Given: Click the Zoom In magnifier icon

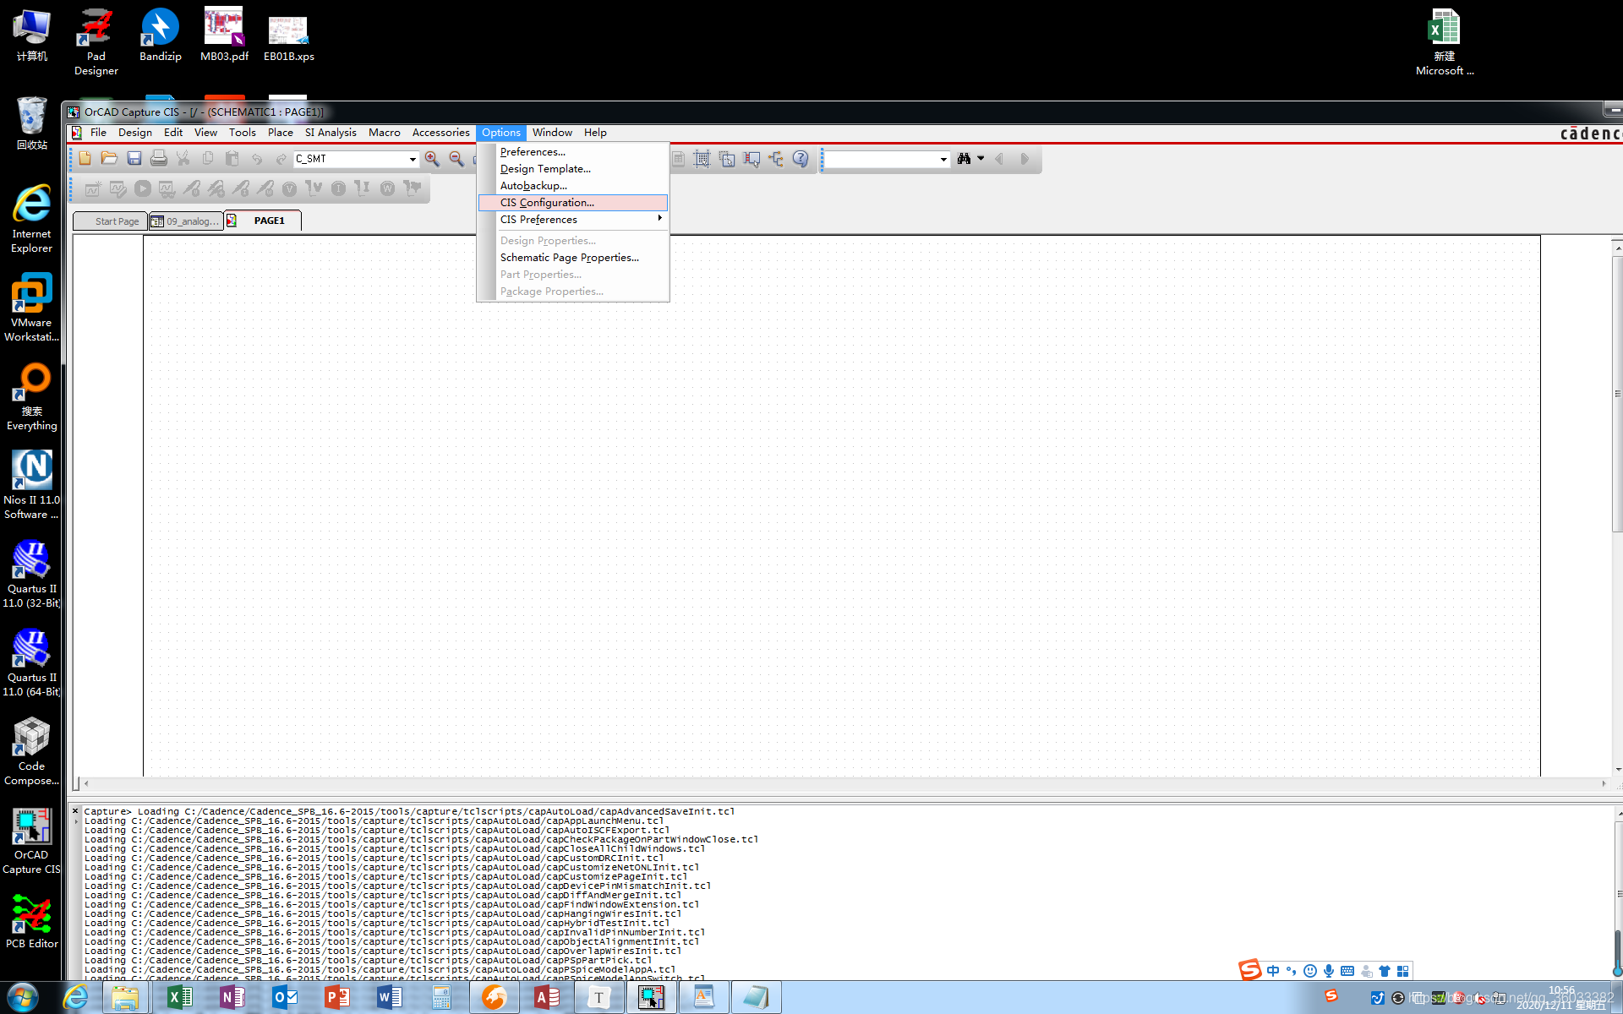Looking at the screenshot, I should point(432,159).
